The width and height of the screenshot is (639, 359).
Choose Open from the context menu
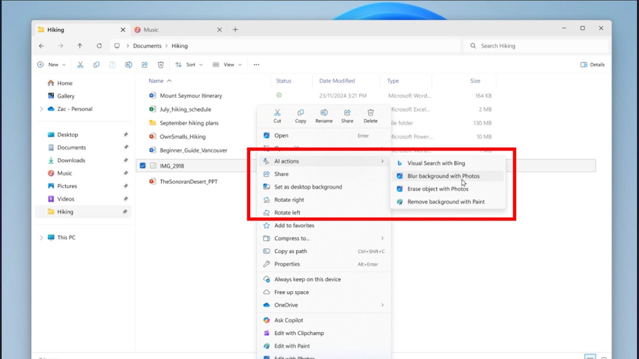click(x=323, y=135)
